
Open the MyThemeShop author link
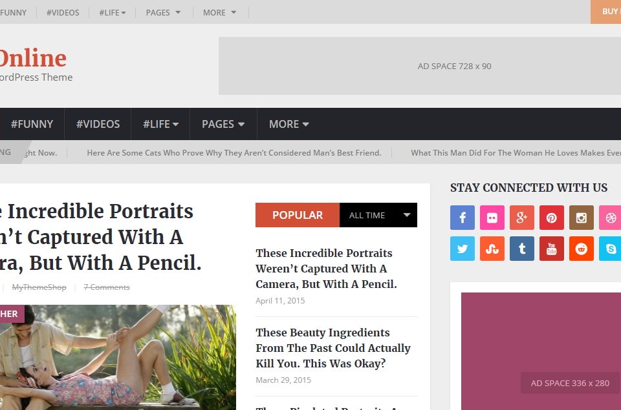[x=39, y=287]
